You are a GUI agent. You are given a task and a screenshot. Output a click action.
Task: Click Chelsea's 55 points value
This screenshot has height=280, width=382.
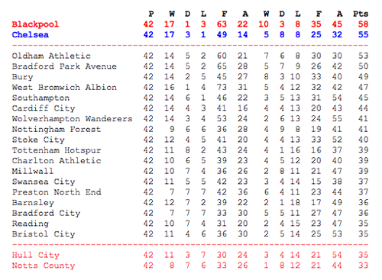pyautogui.click(x=363, y=34)
